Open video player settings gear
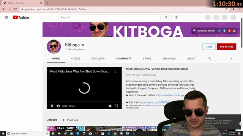Viewport: 243px width, 136px height. [x=110, y=106]
